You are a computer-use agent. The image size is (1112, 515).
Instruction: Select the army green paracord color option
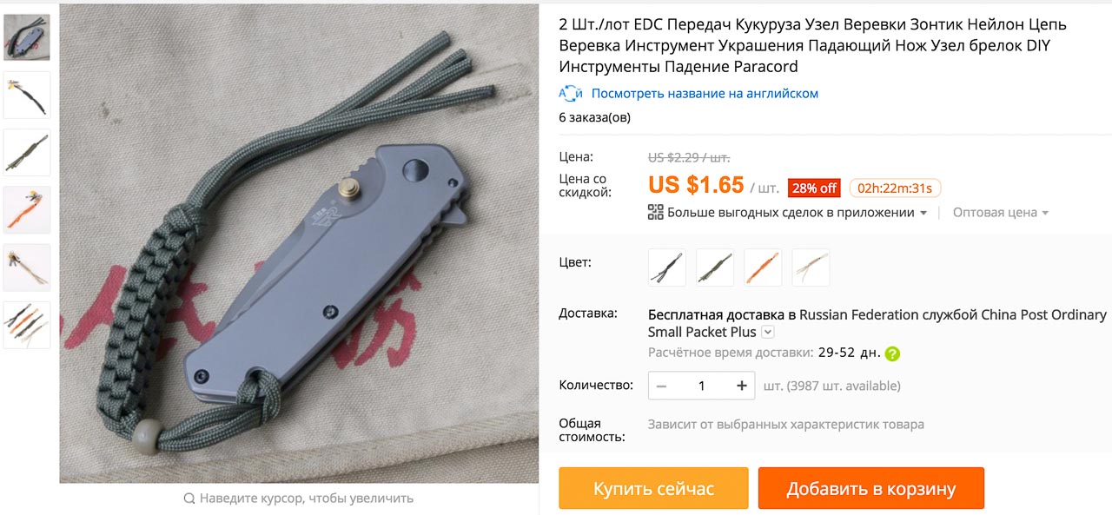pyautogui.click(x=715, y=267)
